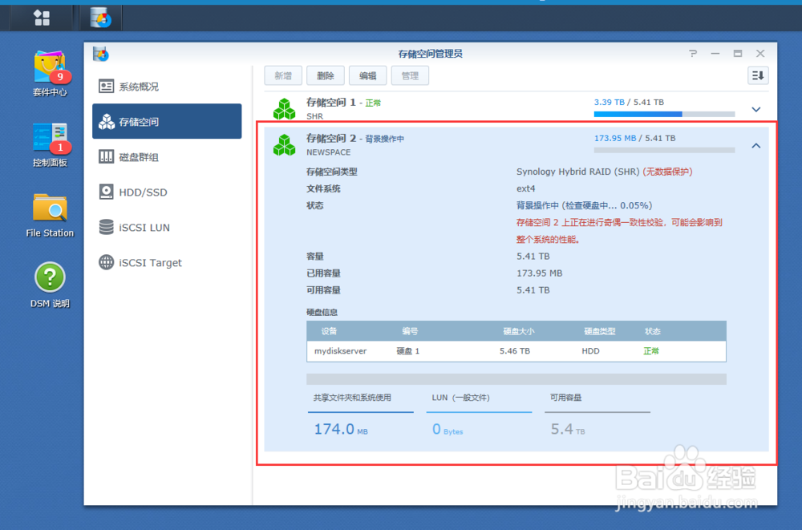Expand 存储空间 1 details chevron

pos(756,109)
